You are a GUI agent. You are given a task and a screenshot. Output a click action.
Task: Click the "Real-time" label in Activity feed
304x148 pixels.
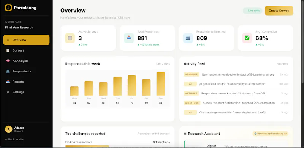coord(282,64)
